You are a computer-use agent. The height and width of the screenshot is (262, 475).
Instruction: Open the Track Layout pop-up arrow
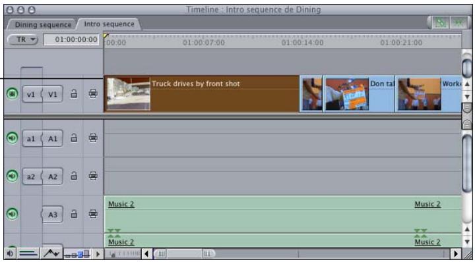coord(98,253)
